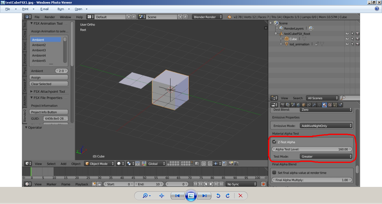Open the Constraints properties chain icon
Viewport: 382px width, 204px height.
click(x=309, y=105)
